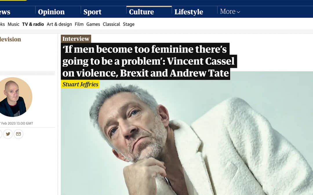Navigate to the Classical subsection
Image resolution: width=313 pixels, height=195 pixels.
tap(111, 24)
